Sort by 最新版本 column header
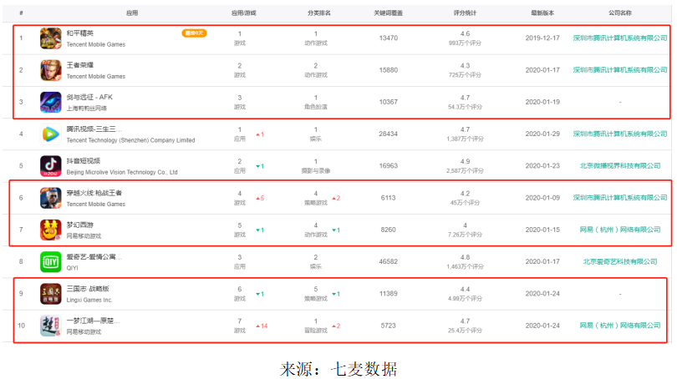This screenshot has height=379, width=677. point(542,13)
